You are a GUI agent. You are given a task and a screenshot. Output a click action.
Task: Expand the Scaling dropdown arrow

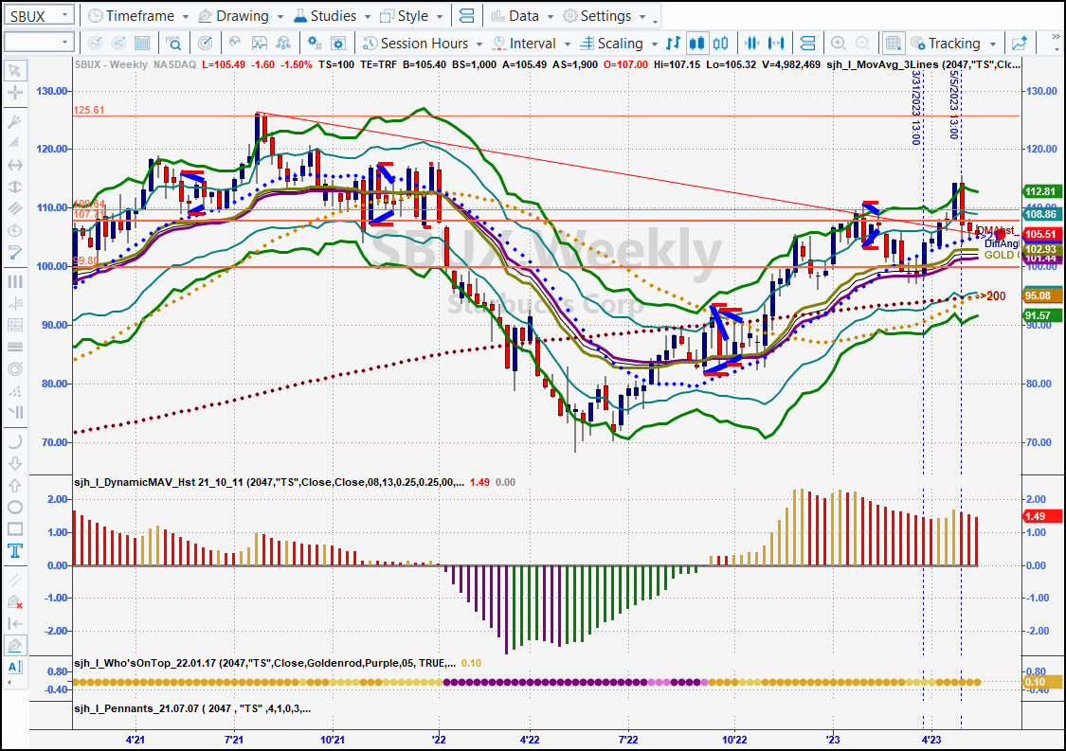point(654,45)
